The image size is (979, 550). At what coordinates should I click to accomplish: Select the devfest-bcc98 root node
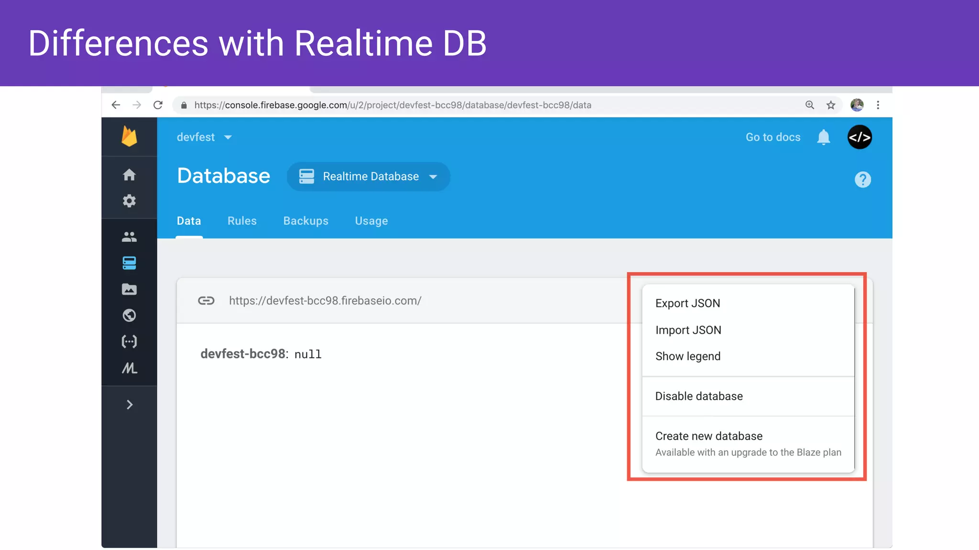pyautogui.click(x=243, y=354)
